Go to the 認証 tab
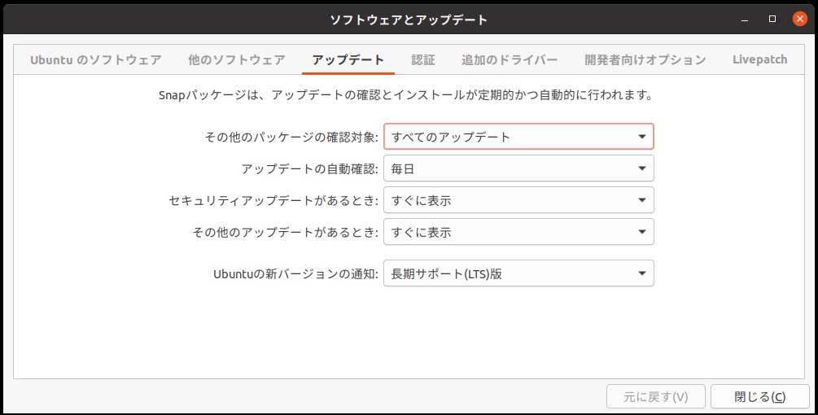This screenshot has width=818, height=415. (422, 60)
